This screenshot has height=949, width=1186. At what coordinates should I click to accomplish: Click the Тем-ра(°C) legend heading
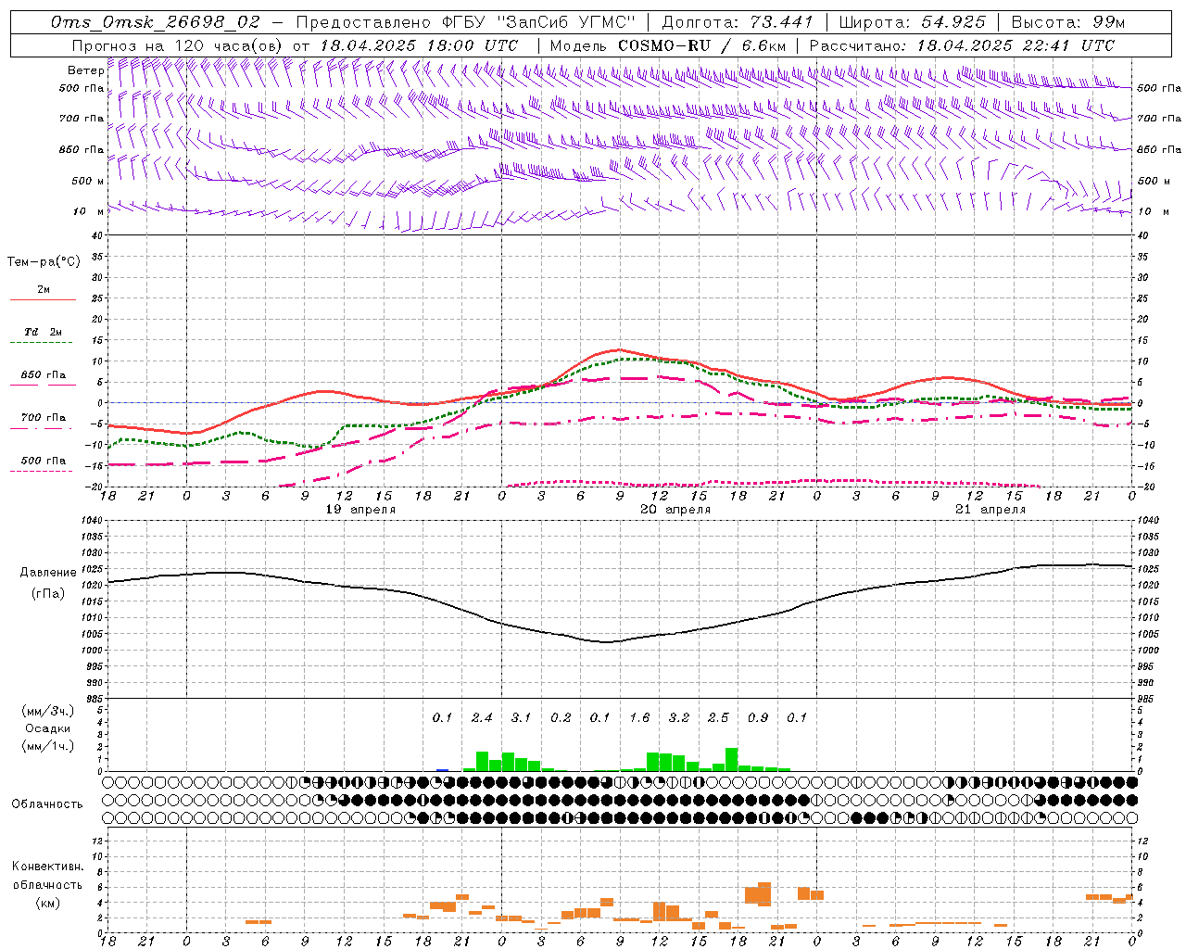click(x=44, y=262)
